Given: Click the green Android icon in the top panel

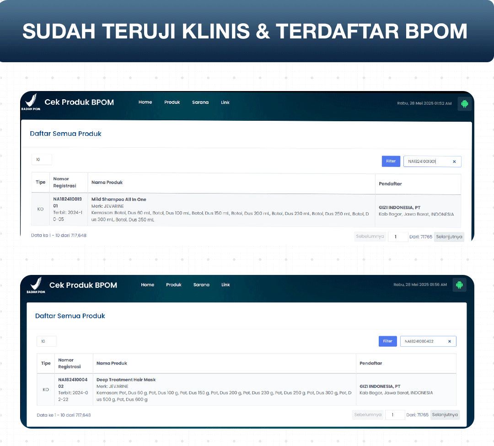Looking at the screenshot, I should tap(465, 103).
